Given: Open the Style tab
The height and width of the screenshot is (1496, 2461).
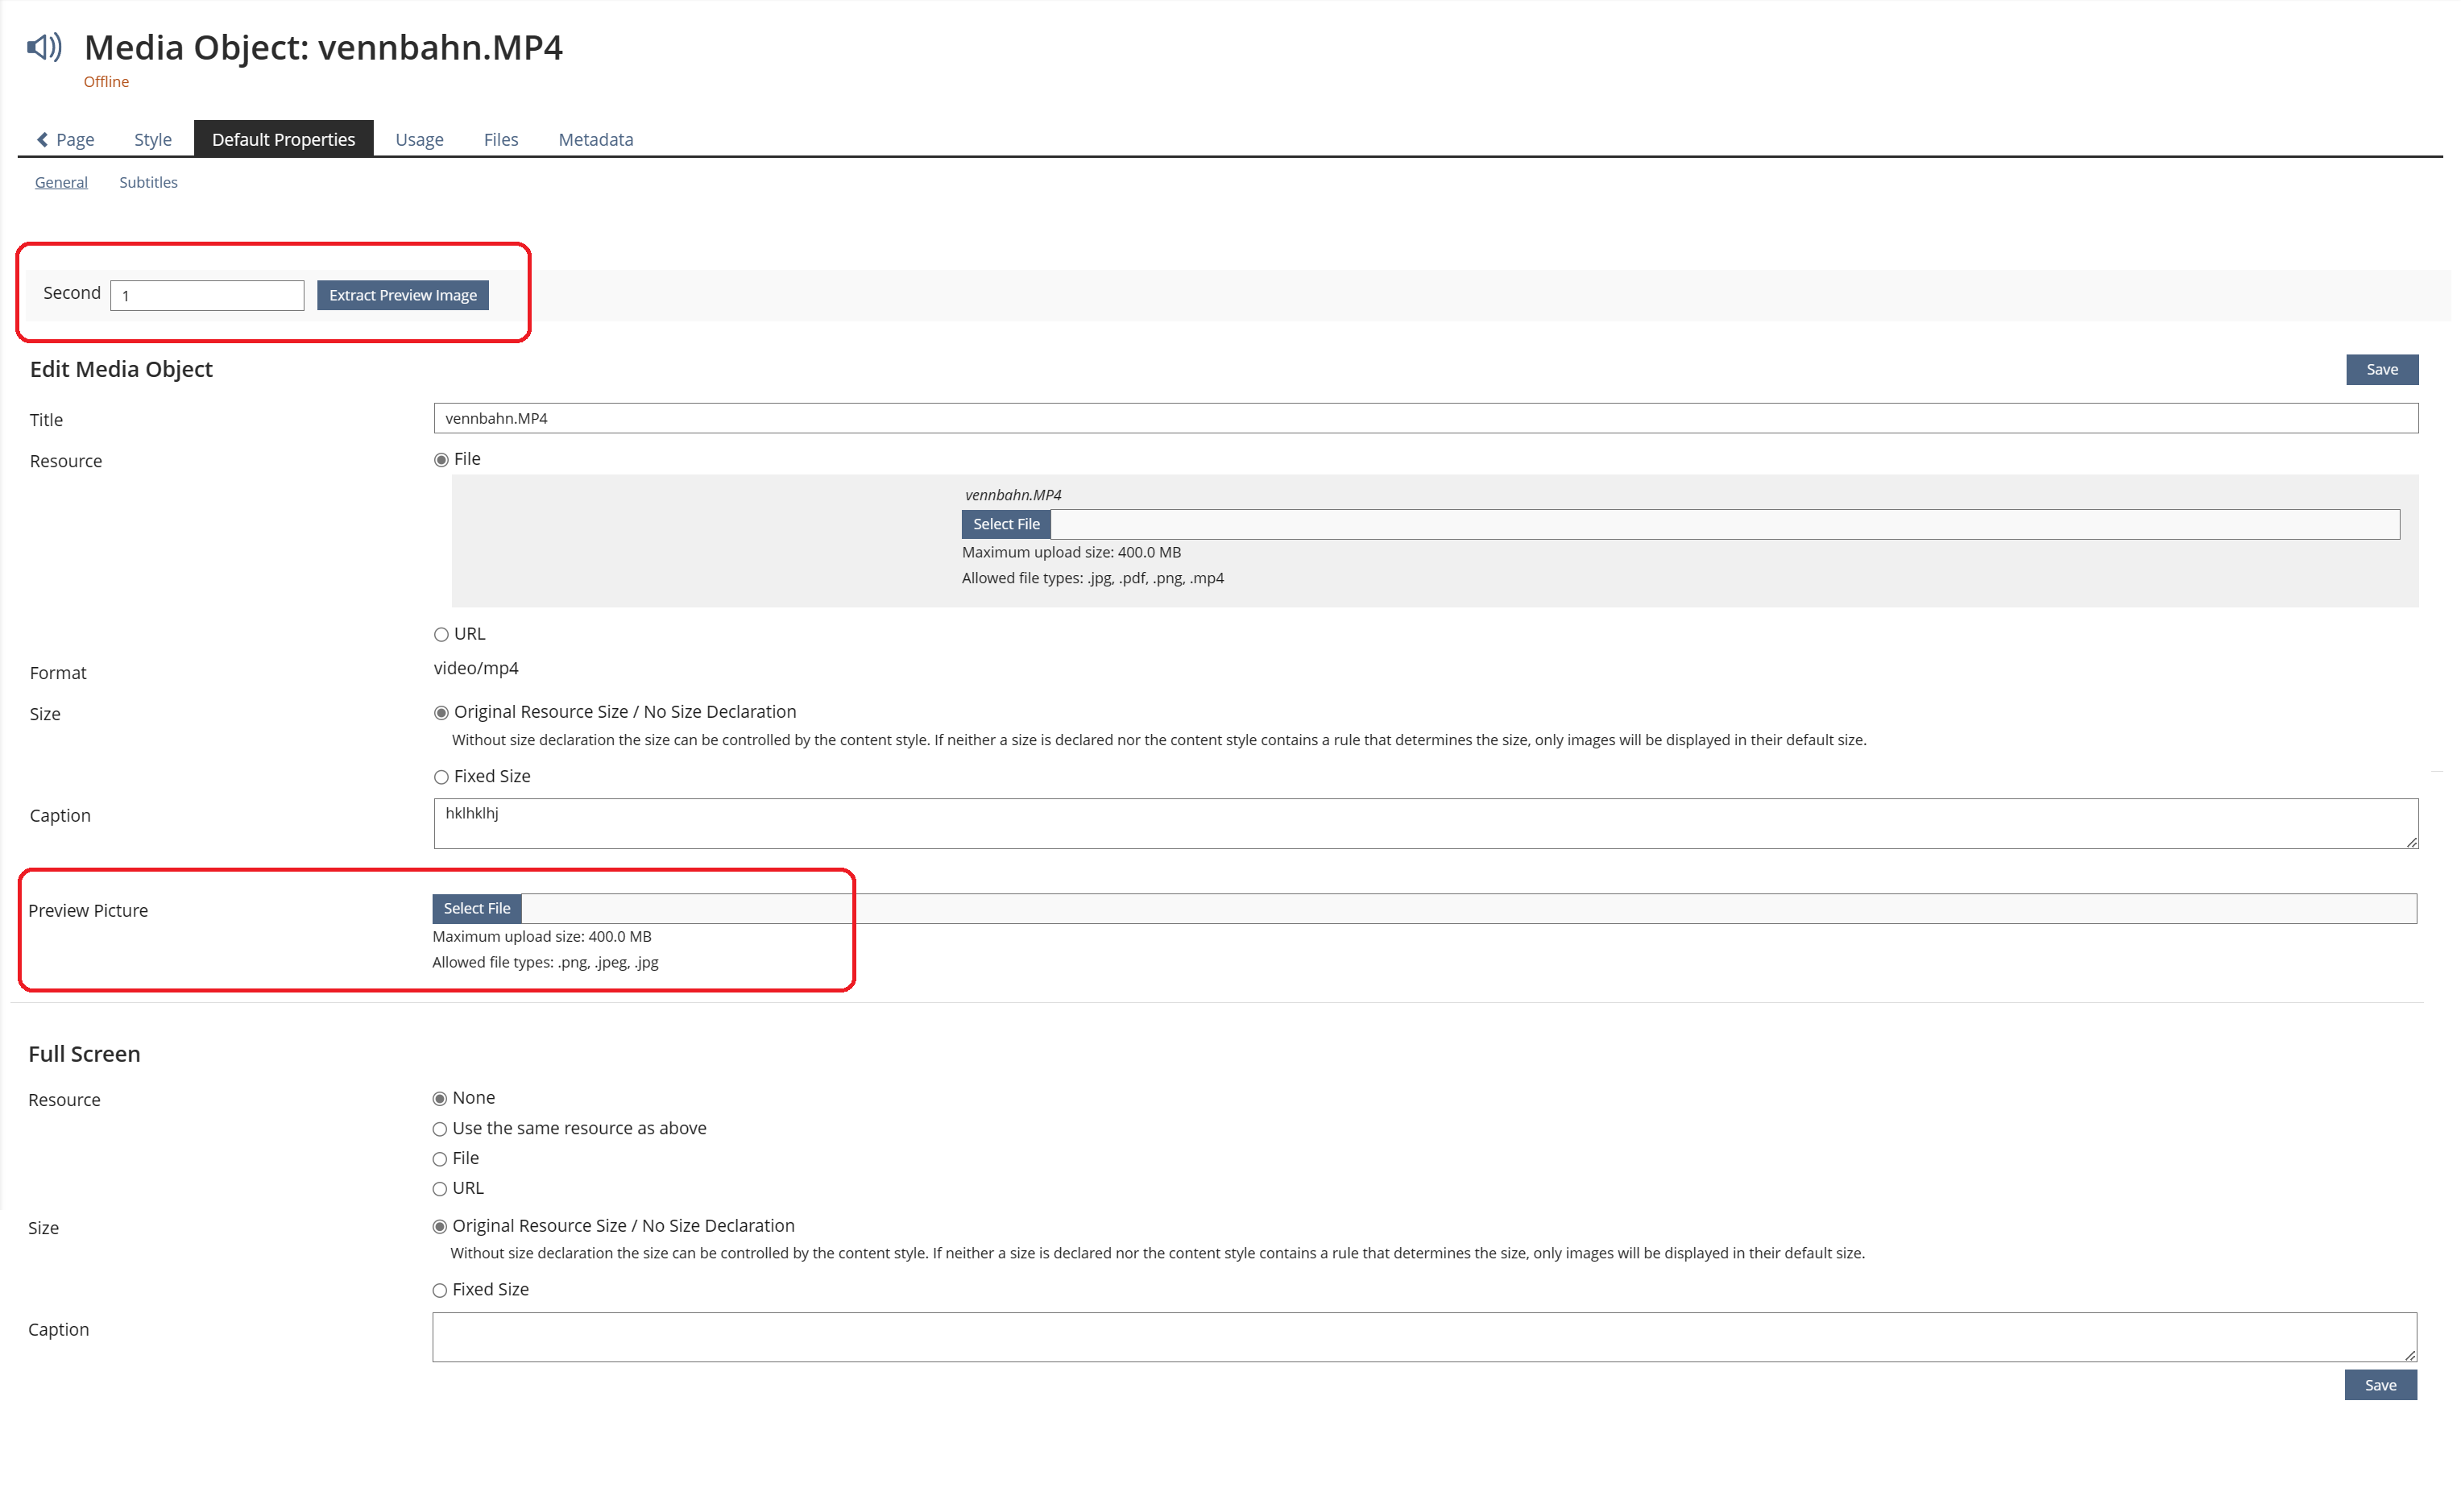Looking at the screenshot, I should (153, 140).
